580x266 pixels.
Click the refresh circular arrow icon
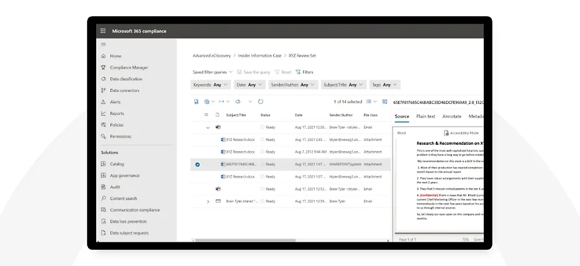pyautogui.click(x=260, y=101)
